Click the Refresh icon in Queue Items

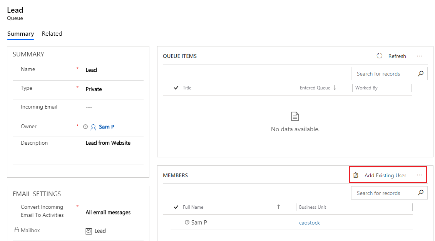(379, 56)
